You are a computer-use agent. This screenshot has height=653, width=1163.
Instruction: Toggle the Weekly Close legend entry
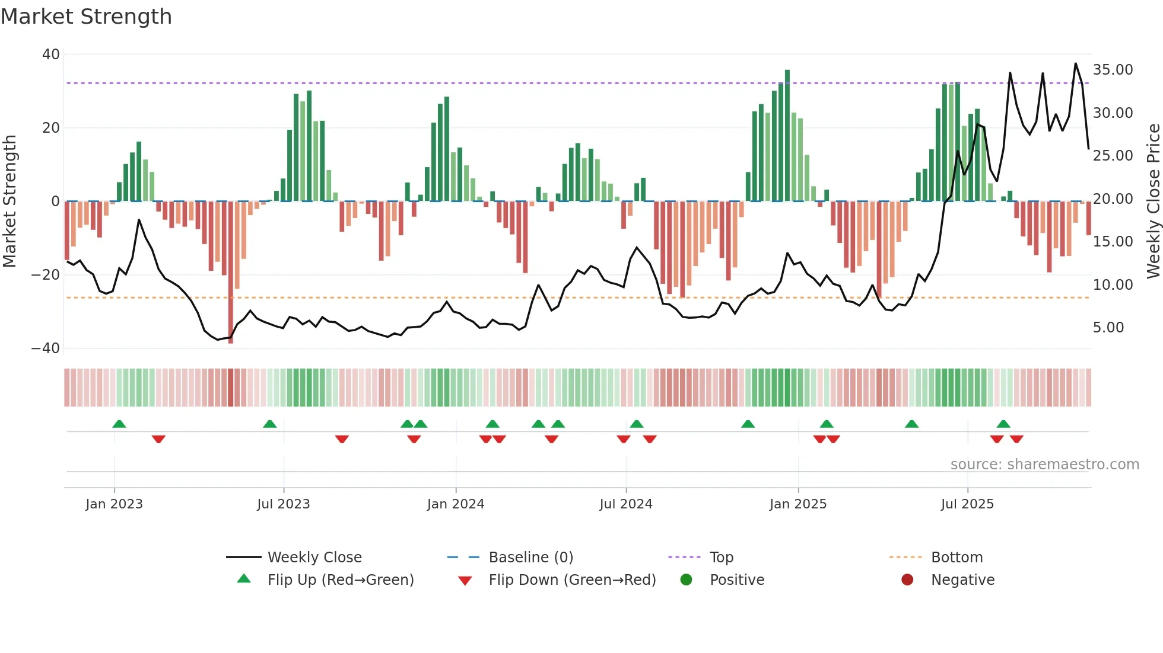314,557
